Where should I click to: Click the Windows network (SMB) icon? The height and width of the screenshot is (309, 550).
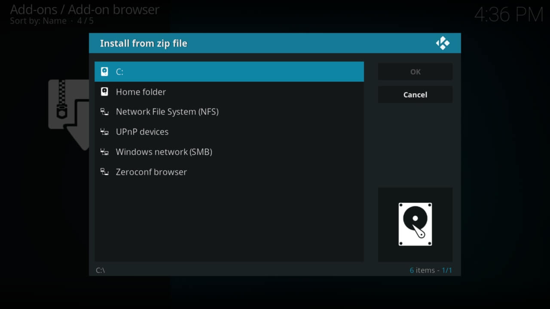[104, 152]
